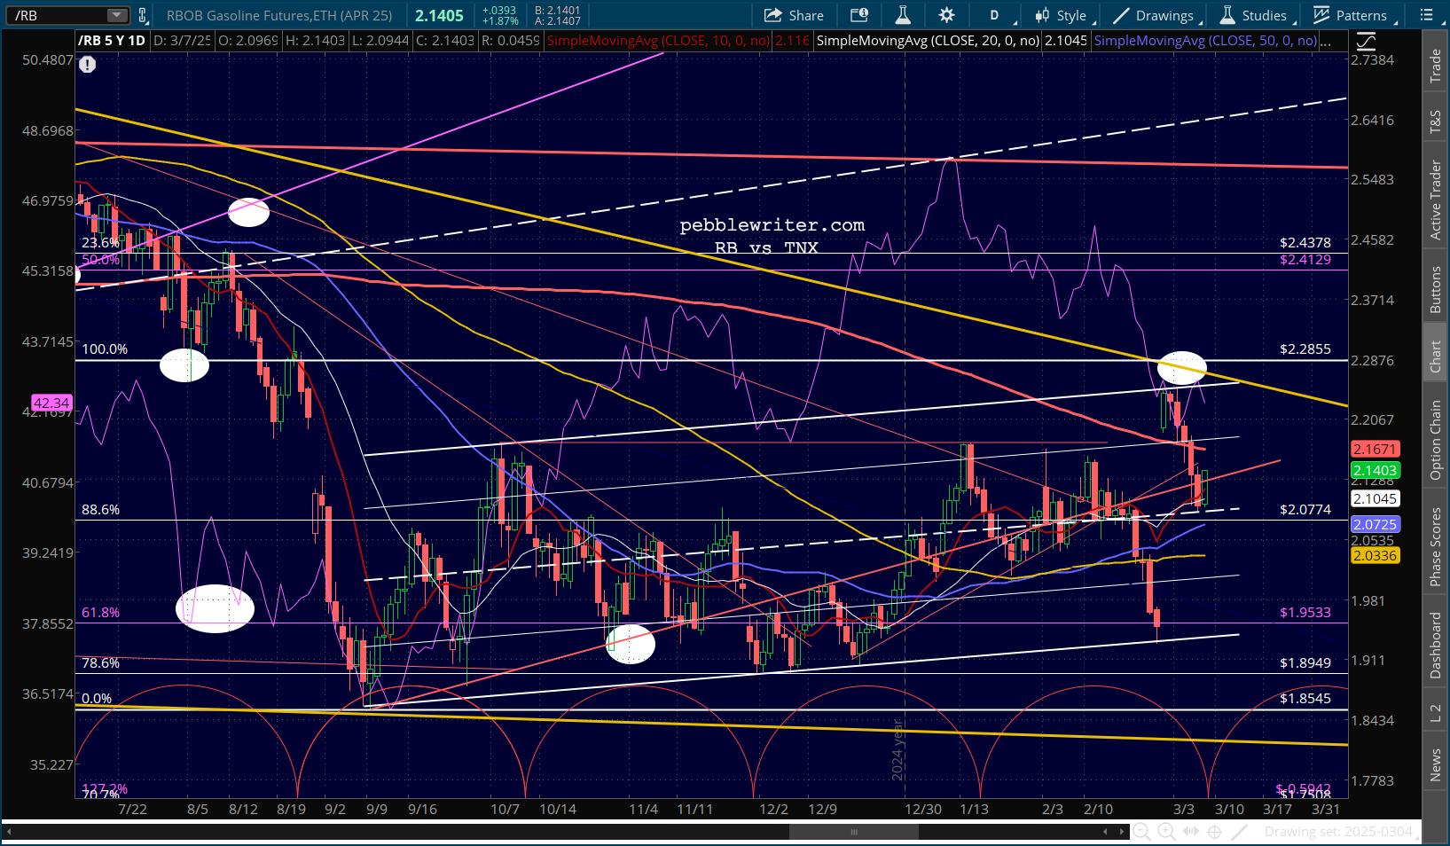Click the $1.8949 Fibonacci level label
1450x846 pixels.
1305,662
